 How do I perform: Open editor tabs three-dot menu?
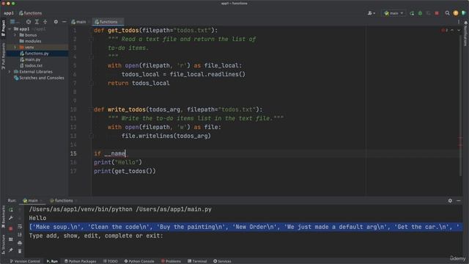pyautogui.click(x=459, y=22)
